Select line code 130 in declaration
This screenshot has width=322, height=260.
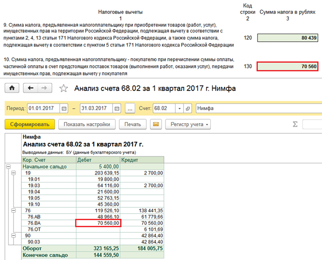248,66
